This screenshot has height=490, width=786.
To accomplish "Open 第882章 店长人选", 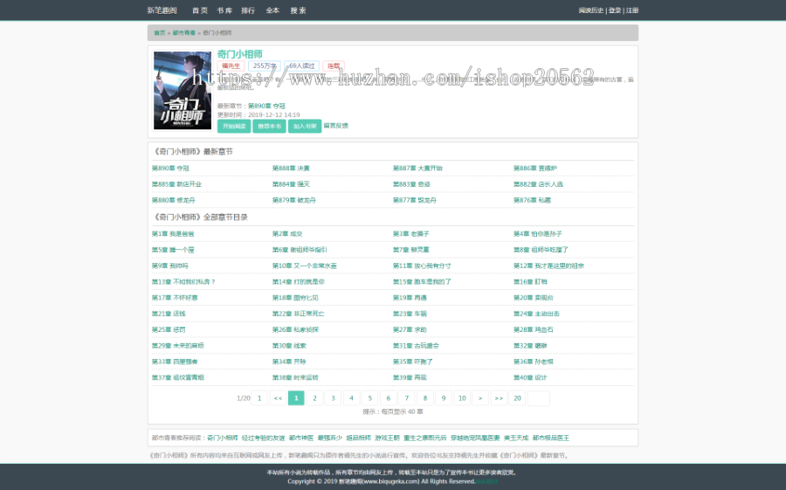I will click(538, 184).
